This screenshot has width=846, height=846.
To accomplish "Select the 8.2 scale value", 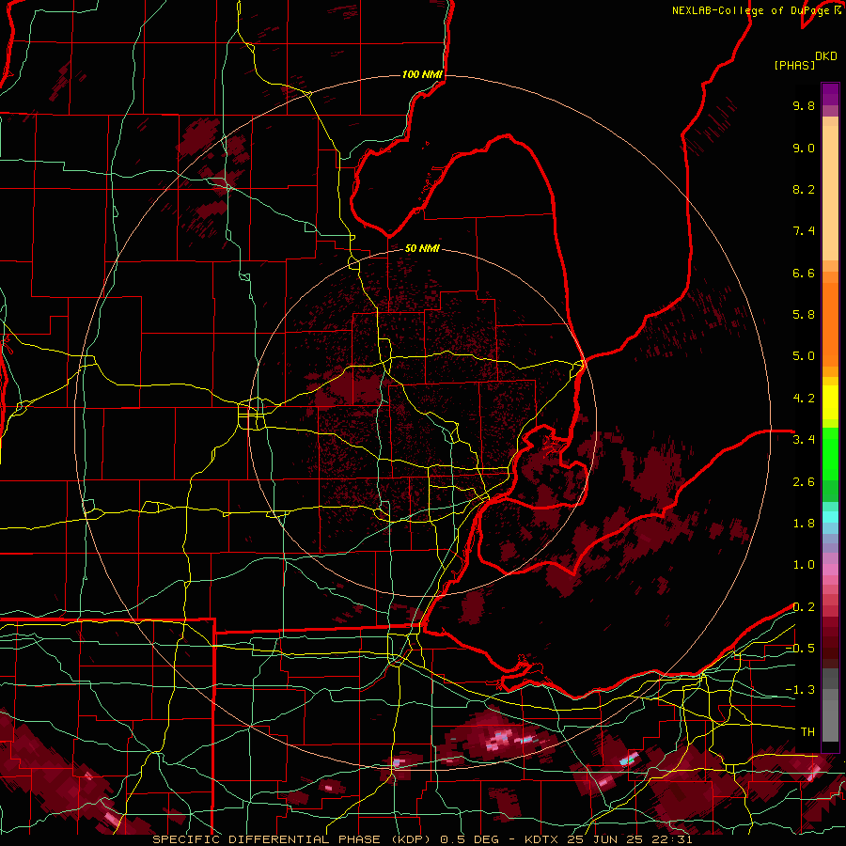I will (804, 189).
